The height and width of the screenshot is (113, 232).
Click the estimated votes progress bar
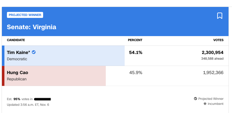point(42,99)
